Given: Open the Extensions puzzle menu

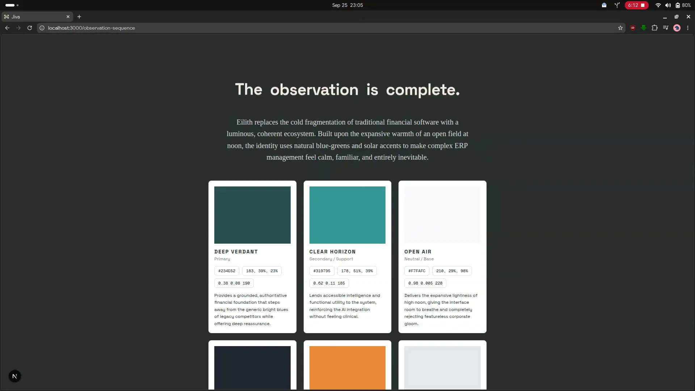Looking at the screenshot, I should coord(654,28).
